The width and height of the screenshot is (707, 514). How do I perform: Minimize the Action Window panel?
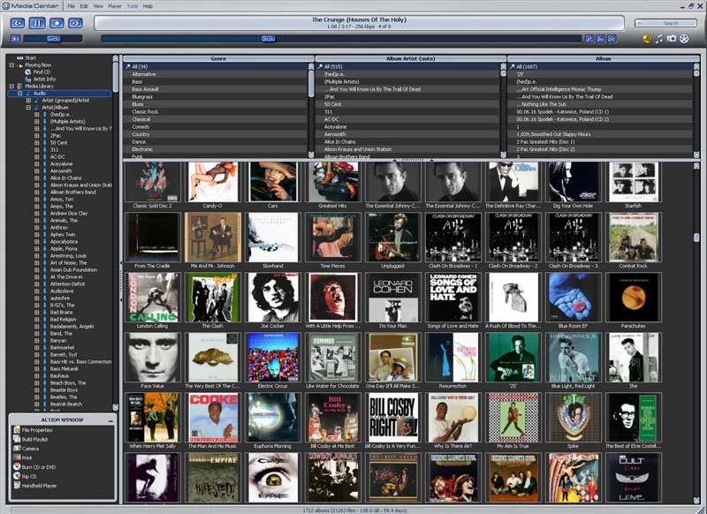pyautogui.click(x=110, y=420)
